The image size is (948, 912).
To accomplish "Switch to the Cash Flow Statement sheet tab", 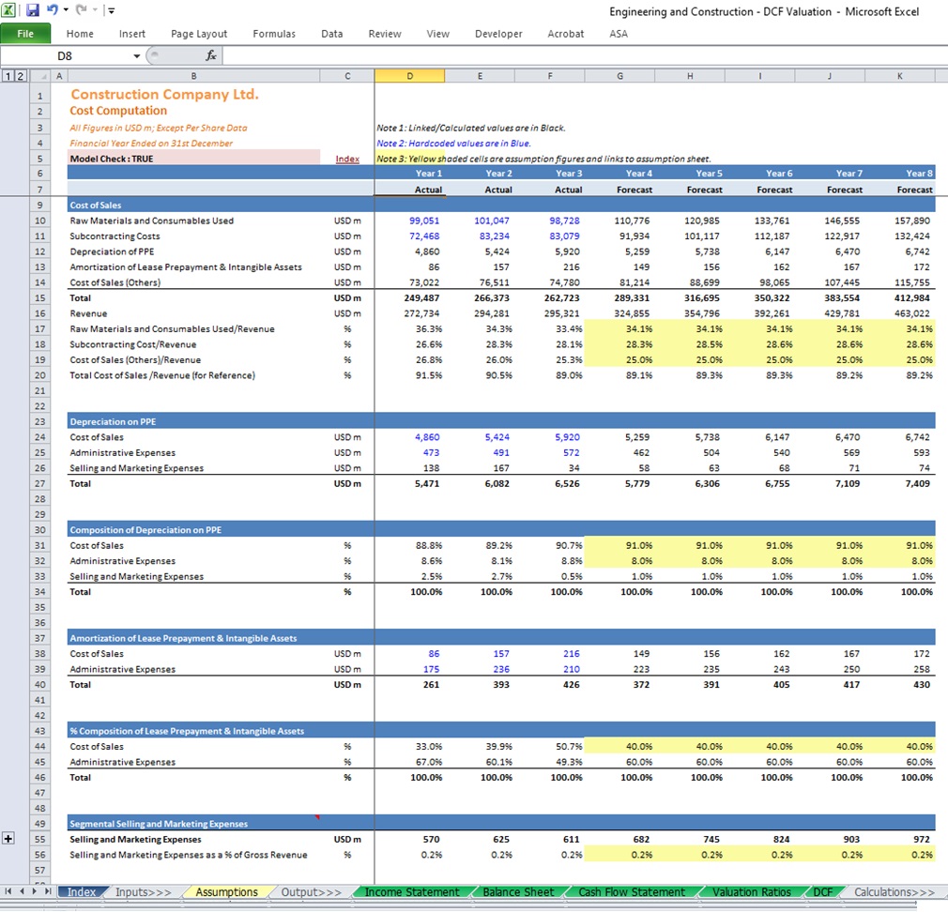I will point(632,892).
